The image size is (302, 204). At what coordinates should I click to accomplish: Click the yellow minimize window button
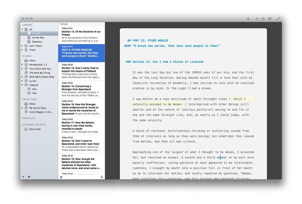click(x=27, y=19)
